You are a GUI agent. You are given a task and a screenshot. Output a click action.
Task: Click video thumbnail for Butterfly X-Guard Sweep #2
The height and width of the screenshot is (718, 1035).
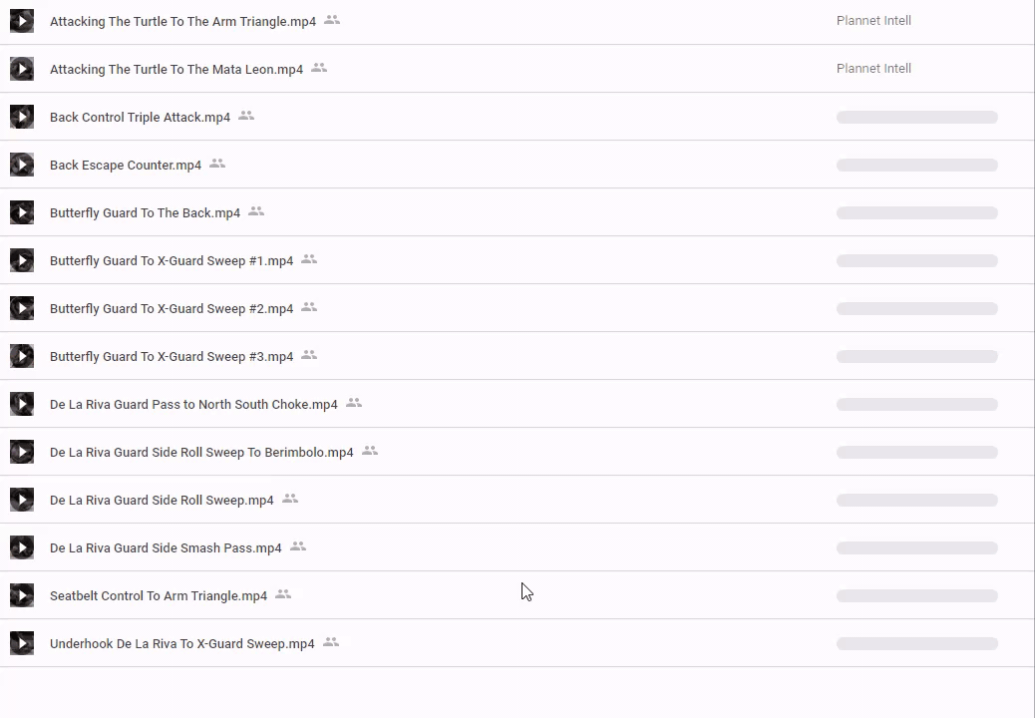pos(22,308)
